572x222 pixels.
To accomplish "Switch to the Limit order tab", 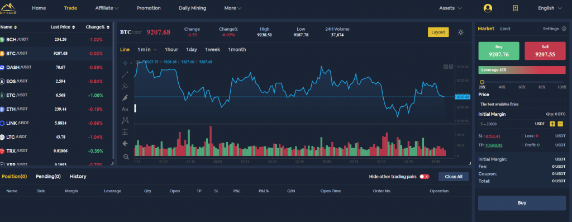I will [505, 29].
